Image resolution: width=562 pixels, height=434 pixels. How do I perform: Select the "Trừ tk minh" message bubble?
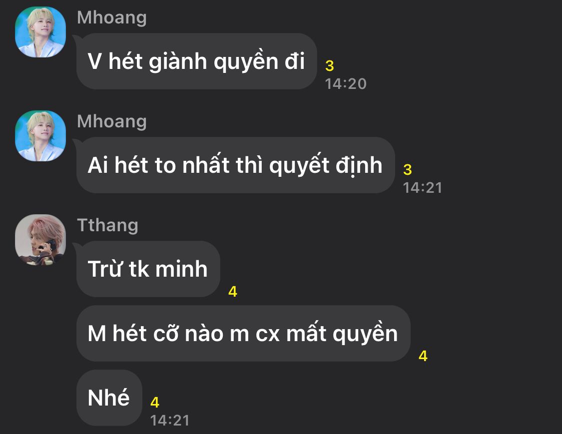tap(148, 269)
